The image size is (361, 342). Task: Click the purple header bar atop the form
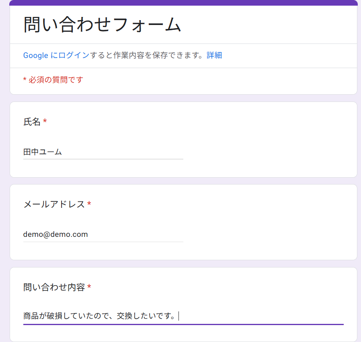183,3
